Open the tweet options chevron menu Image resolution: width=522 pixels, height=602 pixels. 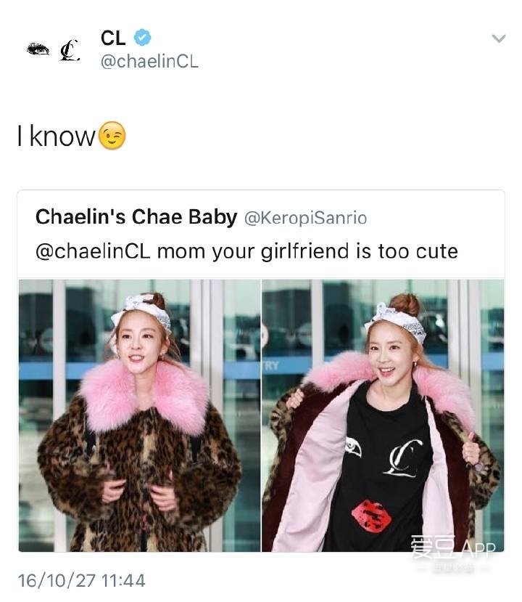(499, 38)
